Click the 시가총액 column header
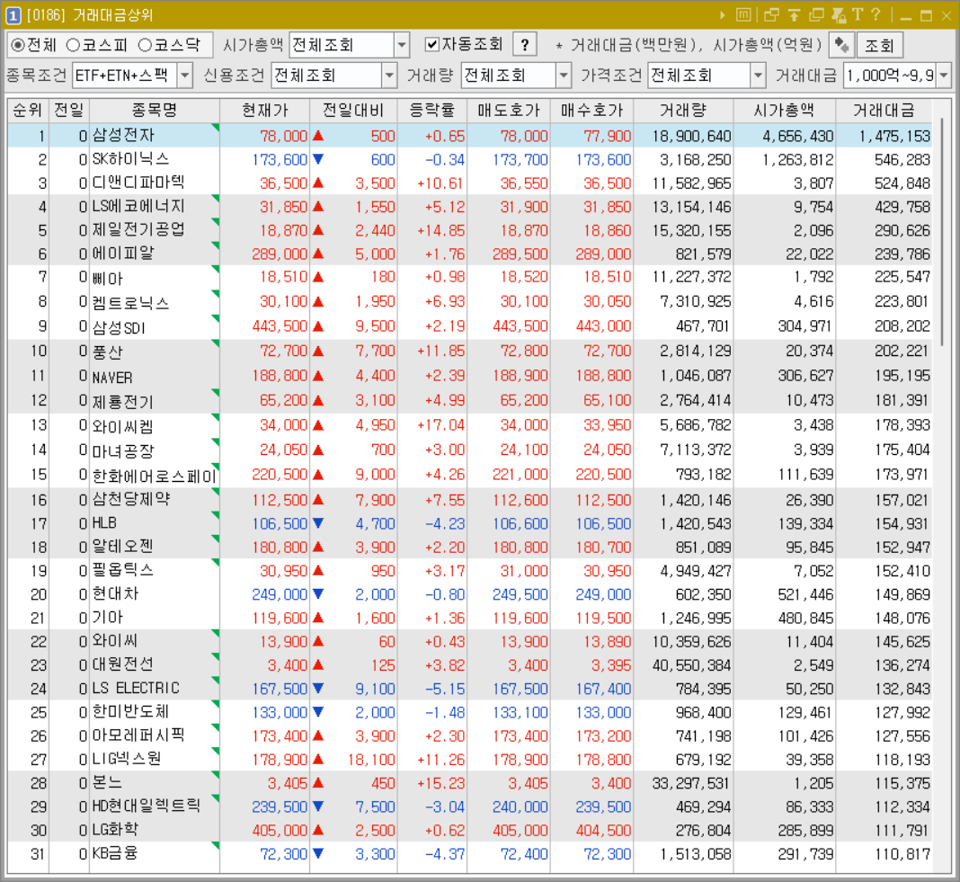Screen dimensions: 960x882 (784, 111)
